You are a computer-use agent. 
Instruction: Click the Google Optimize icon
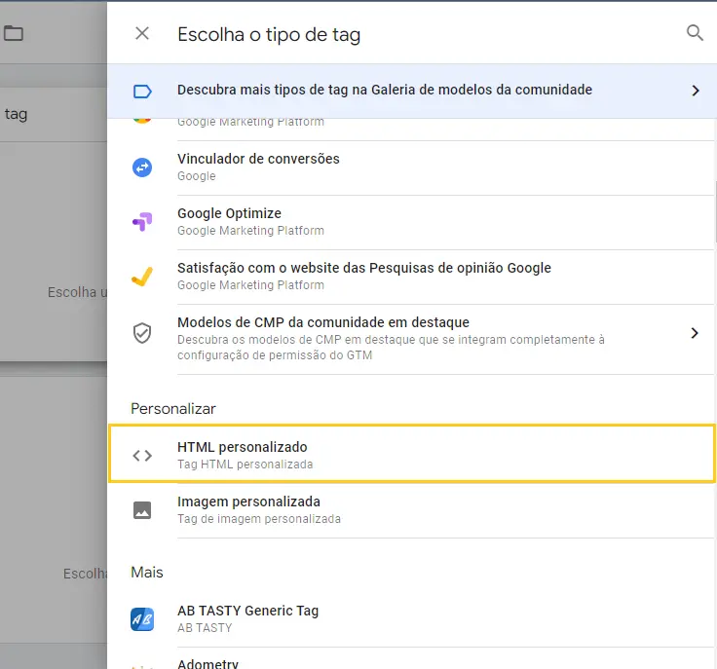pyautogui.click(x=142, y=222)
